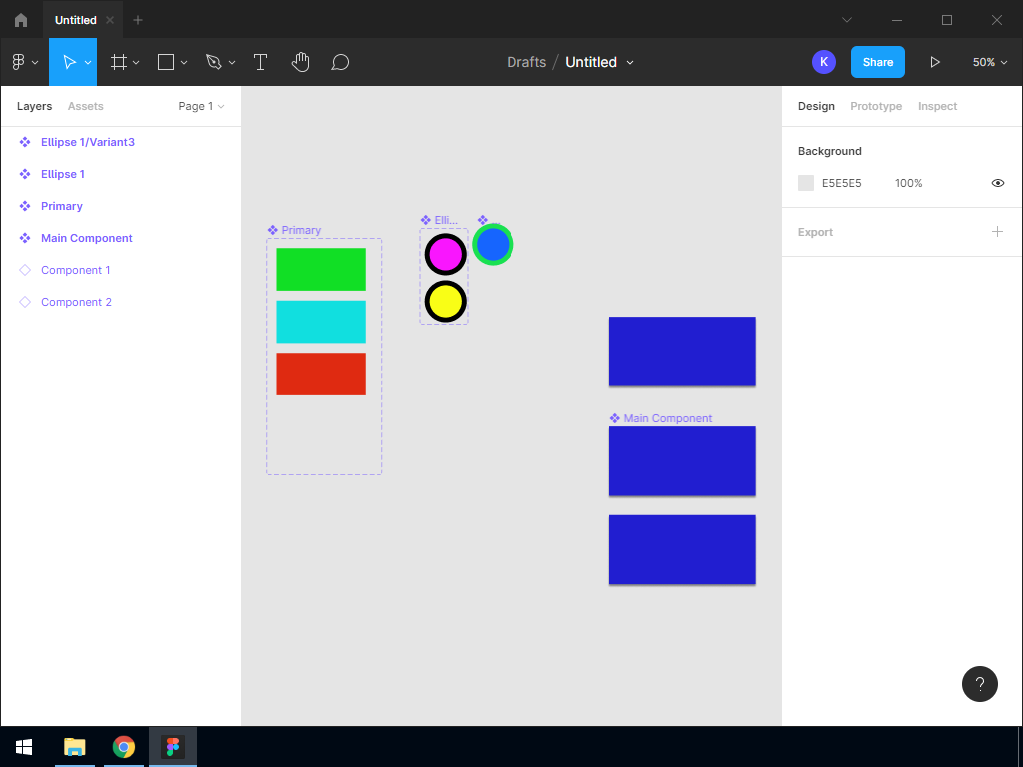Select the Comment tool

pos(340,62)
